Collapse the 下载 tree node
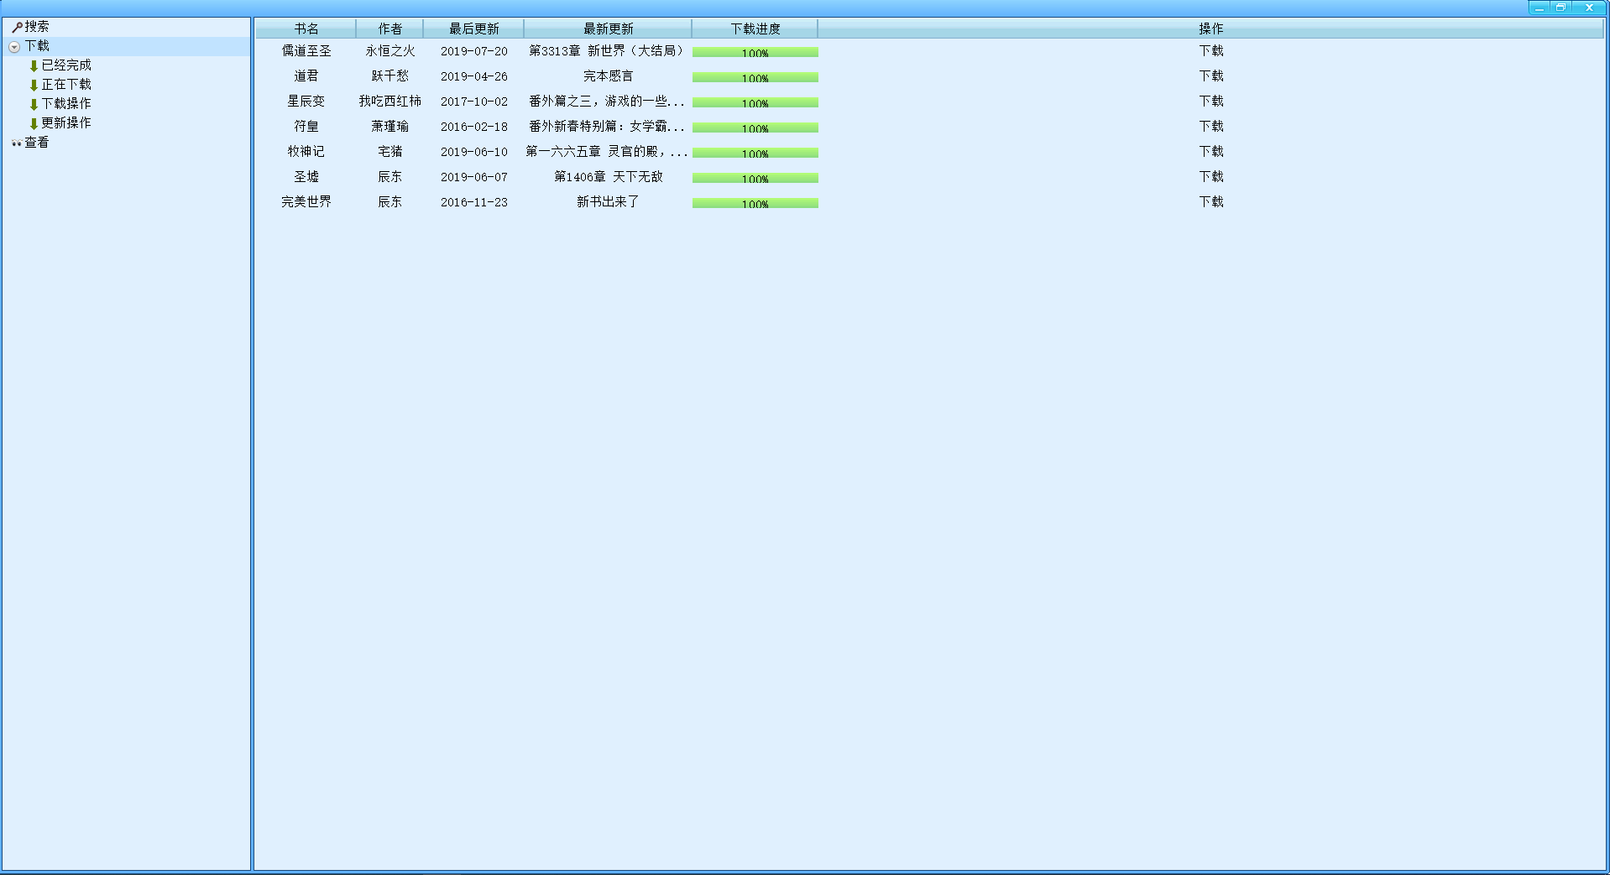Viewport: 1610px width, 875px height. pos(14,47)
